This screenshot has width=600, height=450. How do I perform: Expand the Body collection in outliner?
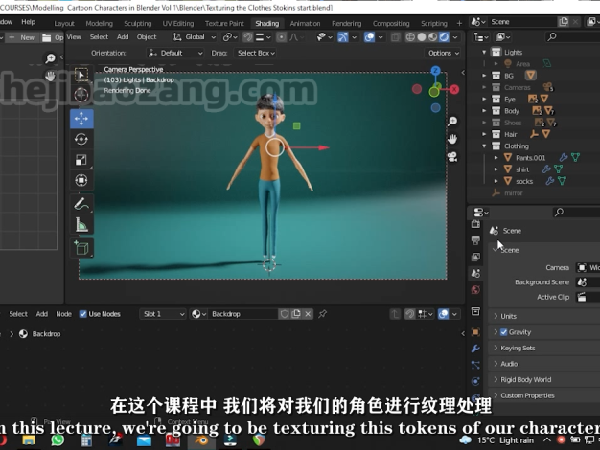[484, 111]
